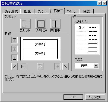This screenshot has width=108, height=102.
Task: Toggle the inside horizontal border button
Action: point(14,49)
